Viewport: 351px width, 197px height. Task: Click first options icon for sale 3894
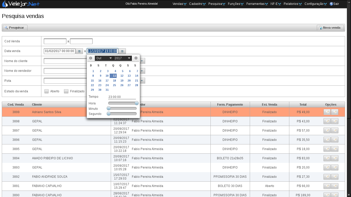pyautogui.click(x=327, y=158)
